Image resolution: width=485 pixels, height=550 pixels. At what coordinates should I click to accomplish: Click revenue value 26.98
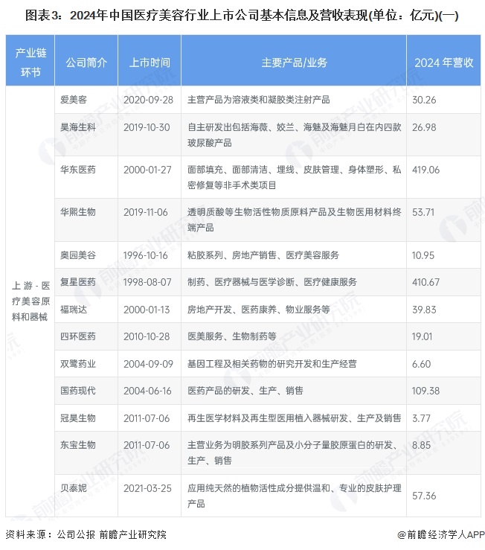click(x=424, y=127)
